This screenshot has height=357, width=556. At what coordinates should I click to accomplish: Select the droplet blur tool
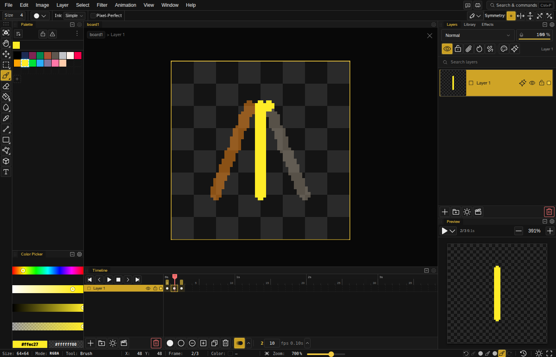[6, 107]
